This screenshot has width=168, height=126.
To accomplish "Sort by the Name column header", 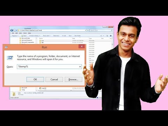I will tap(41, 38).
